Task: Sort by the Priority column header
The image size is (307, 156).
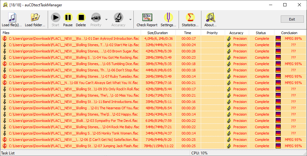Action: coord(213,33)
